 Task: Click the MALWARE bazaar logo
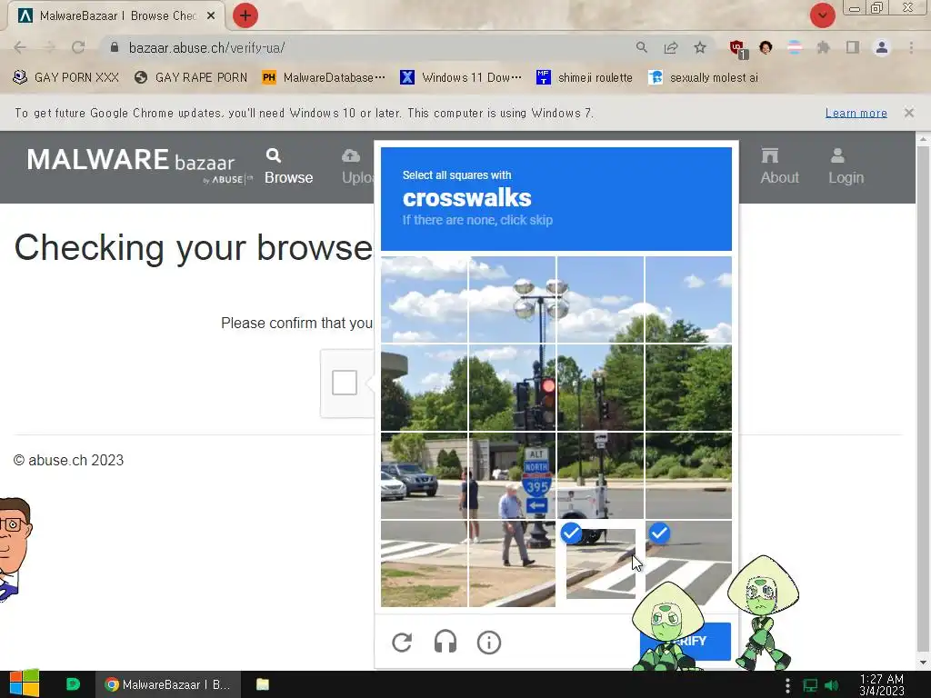[139, 165]
